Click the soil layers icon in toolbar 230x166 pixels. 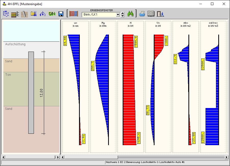15,14
